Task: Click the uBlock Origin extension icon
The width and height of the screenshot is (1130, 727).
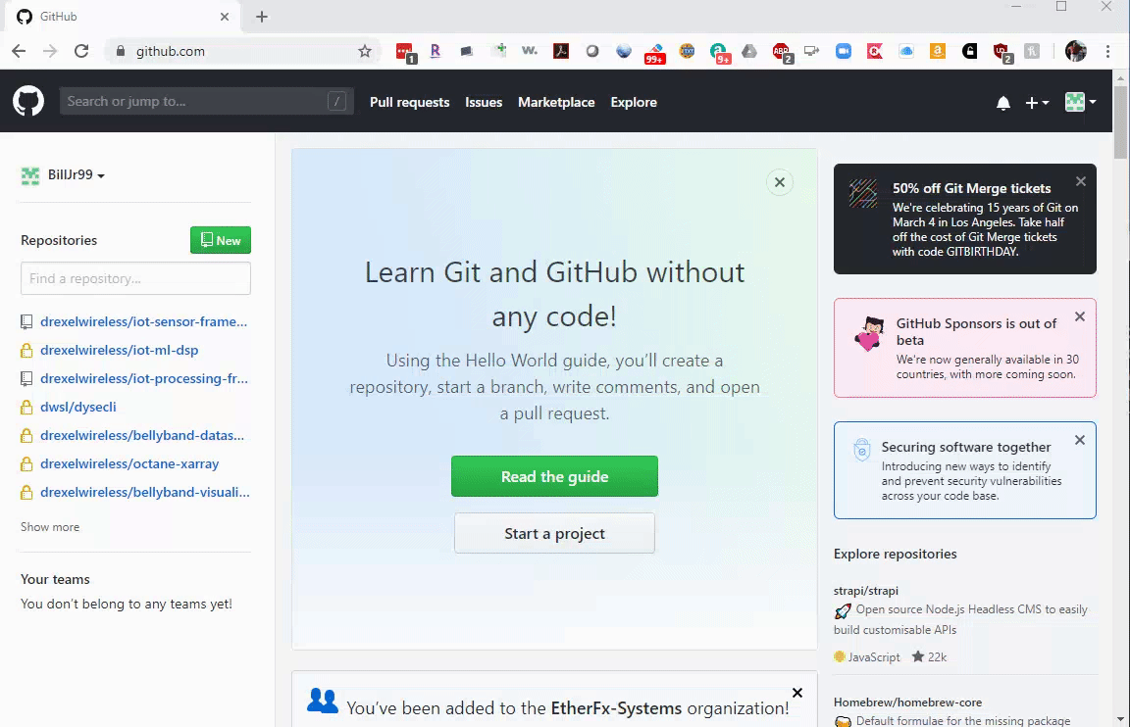Action: pos(1002,52)
